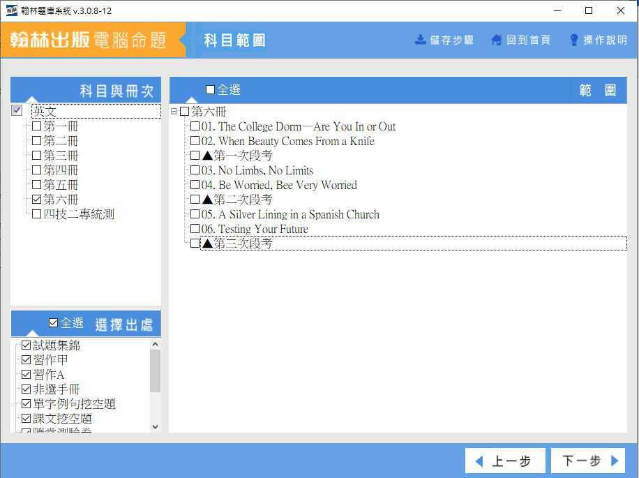Uncheck the 非選手冊 source
Viewport: 639px width, 478px height.
pyautogui.click(x=26, y=389)
